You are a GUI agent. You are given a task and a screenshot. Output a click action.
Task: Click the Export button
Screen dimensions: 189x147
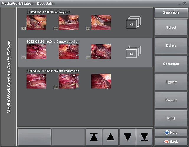tap(171, 82)
